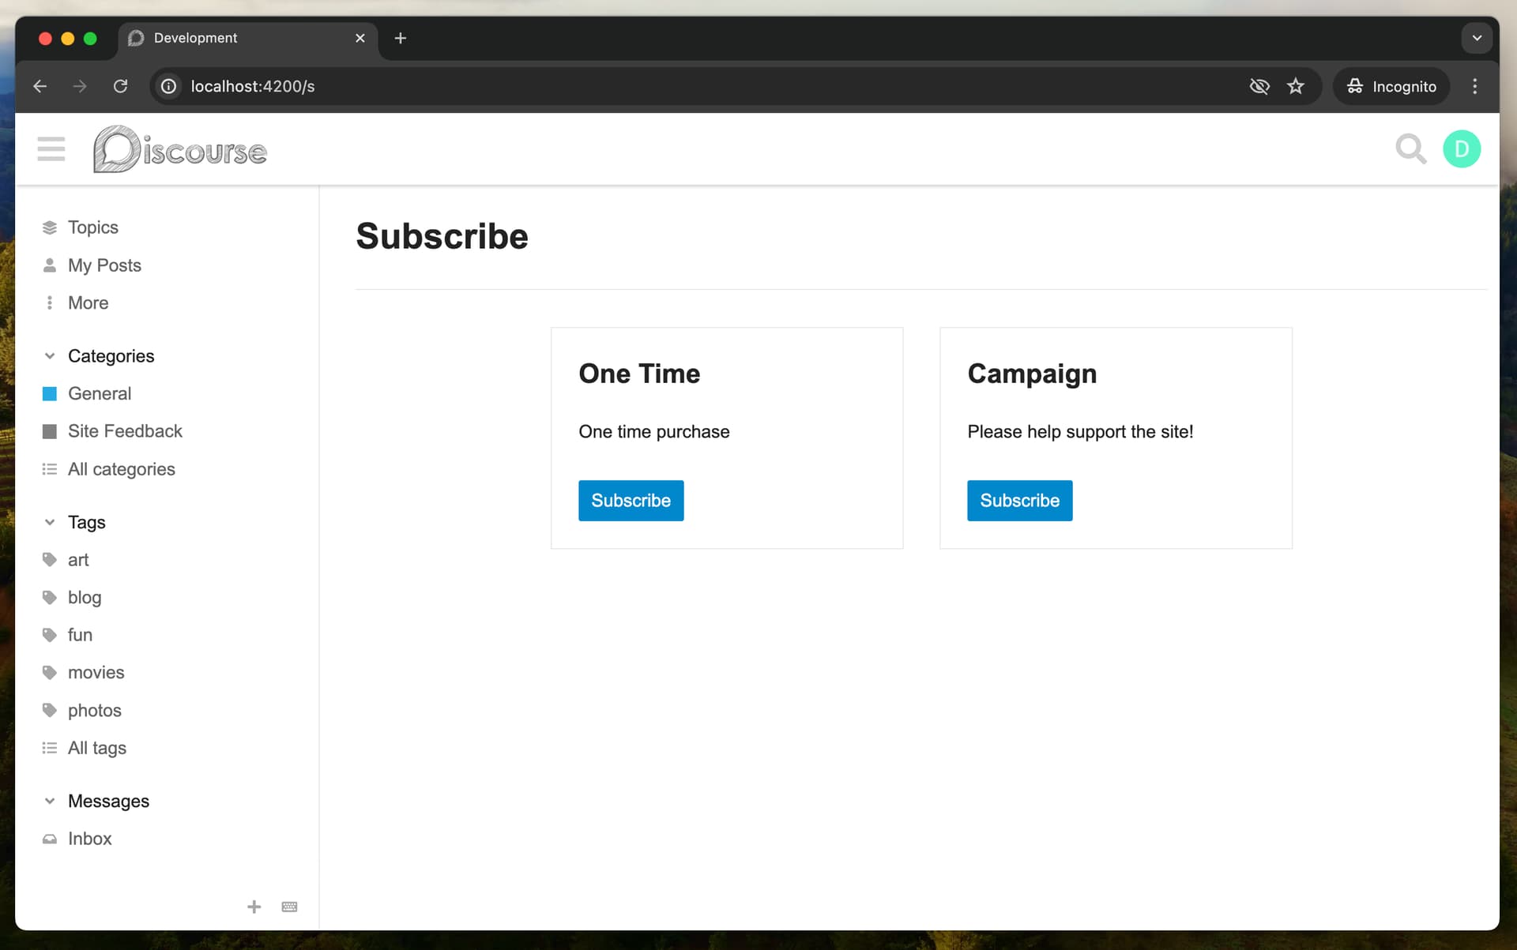Screen dimensions: 1517x950
Task: Collapse the Tags section
Action: [x=50, y=522]
